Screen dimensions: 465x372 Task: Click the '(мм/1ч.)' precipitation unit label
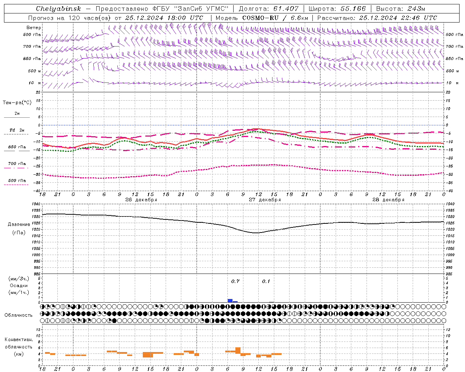click(x=19, y=292)
